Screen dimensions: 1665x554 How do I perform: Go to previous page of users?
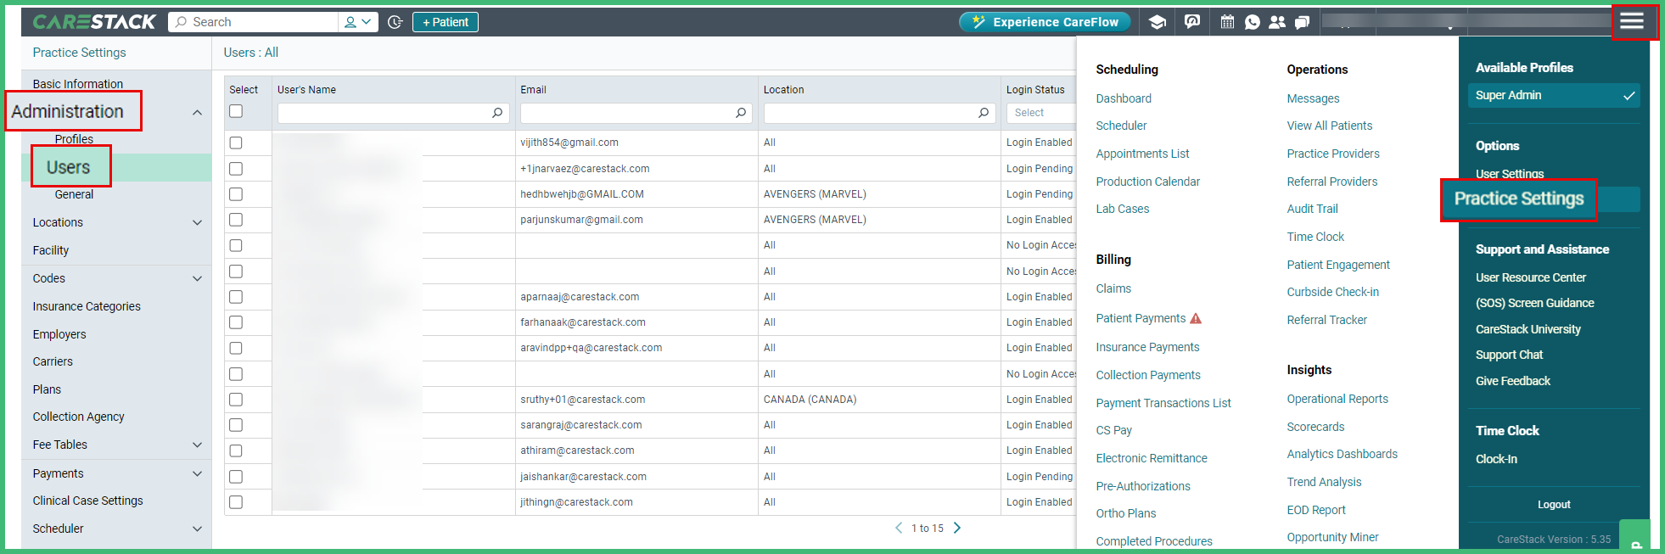[899, 528]
